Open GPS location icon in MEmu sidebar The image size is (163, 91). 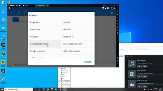coord(117,27)
